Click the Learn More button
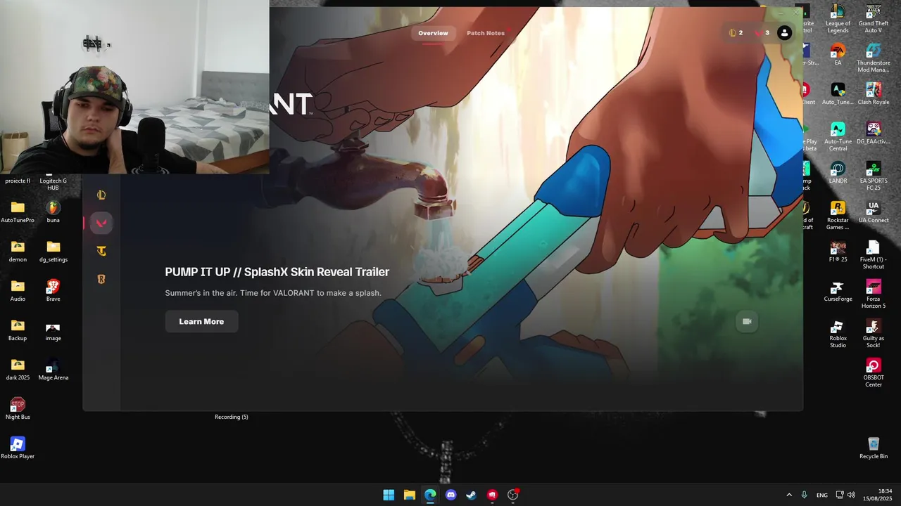The height and width of the screenshot is (506, 901). (x=201, y=321)
